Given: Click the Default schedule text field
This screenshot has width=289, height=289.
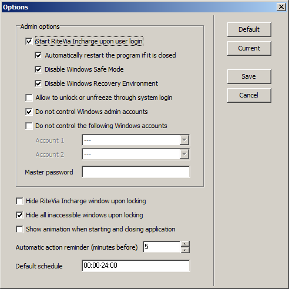Looking at the screenshot, I should click(136, 266).
